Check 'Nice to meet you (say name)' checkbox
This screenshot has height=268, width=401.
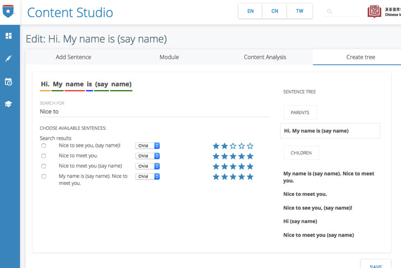pyautogui.click(x=44, y=166)
